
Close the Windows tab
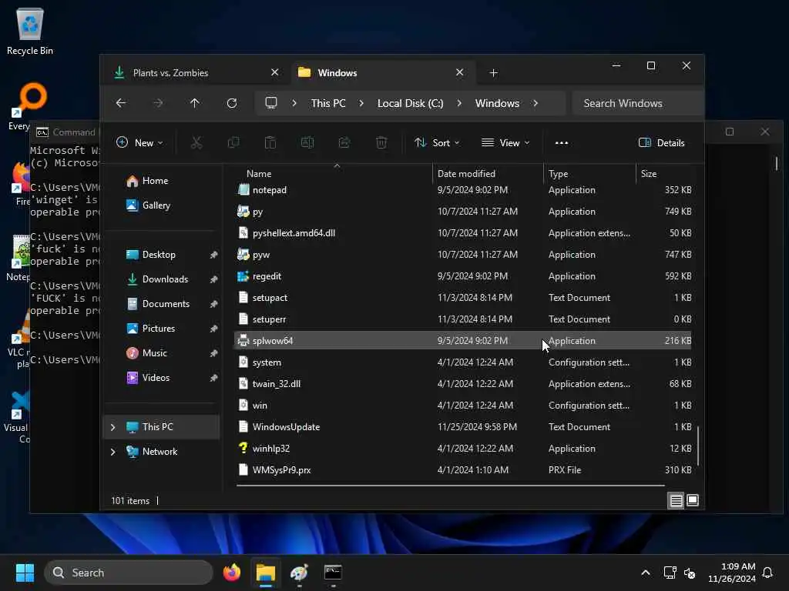coord(459,72)
